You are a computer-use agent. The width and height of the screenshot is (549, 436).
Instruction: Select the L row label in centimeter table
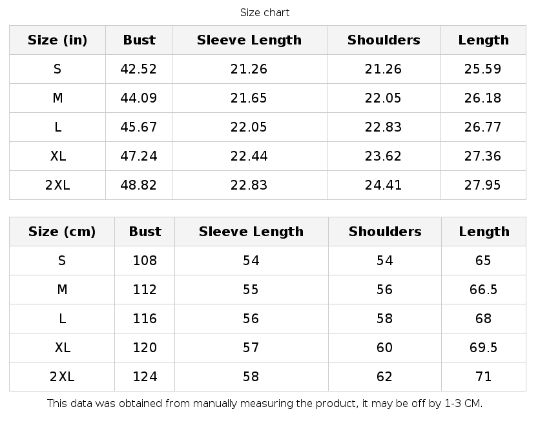tap(62, 319)
